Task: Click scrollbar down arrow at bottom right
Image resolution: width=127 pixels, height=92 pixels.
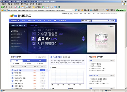Action: point(125,88)
